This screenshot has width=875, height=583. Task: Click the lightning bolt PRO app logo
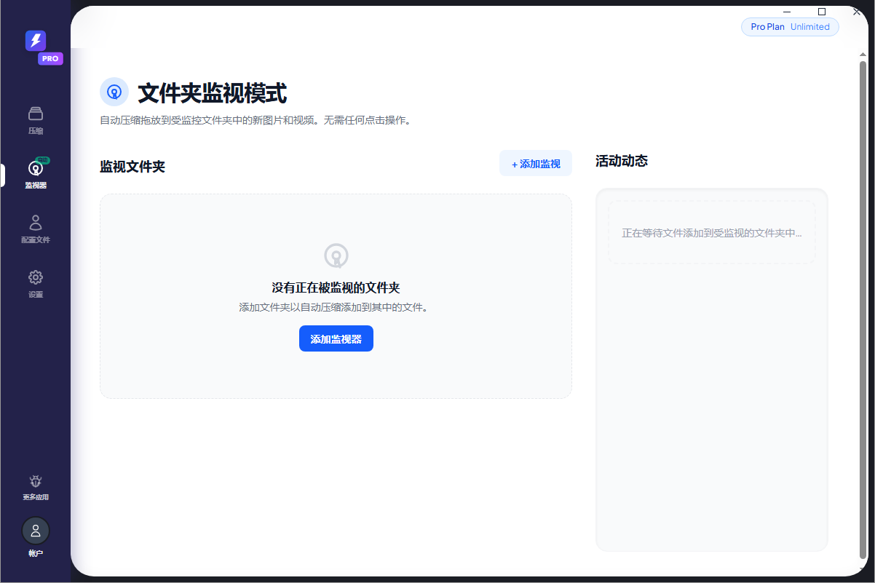coord(36,41)
